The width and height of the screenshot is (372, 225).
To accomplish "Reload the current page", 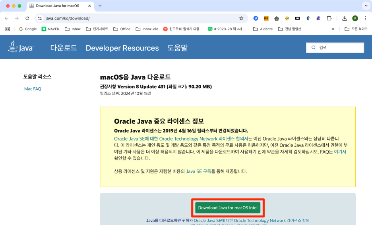I will [27, 18].
